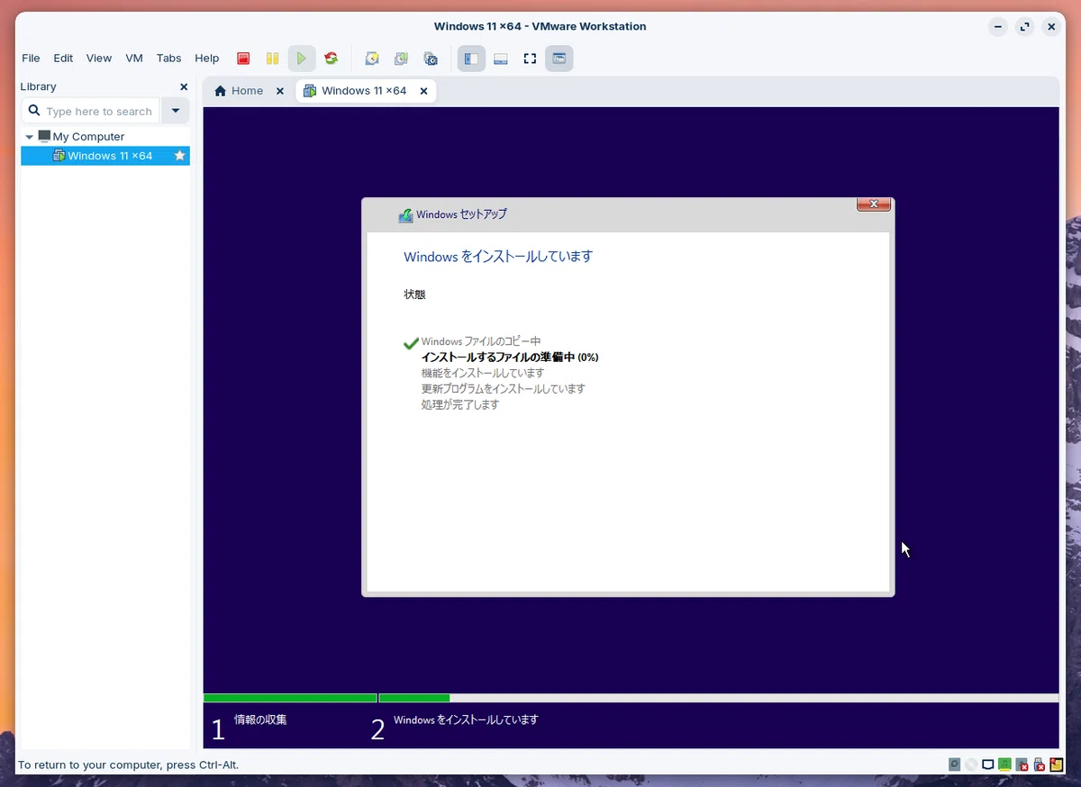Screen dimensions: 1081x787
Task: Switch to the Home tab
Action: pyautogui.click(x=239, y=91)
